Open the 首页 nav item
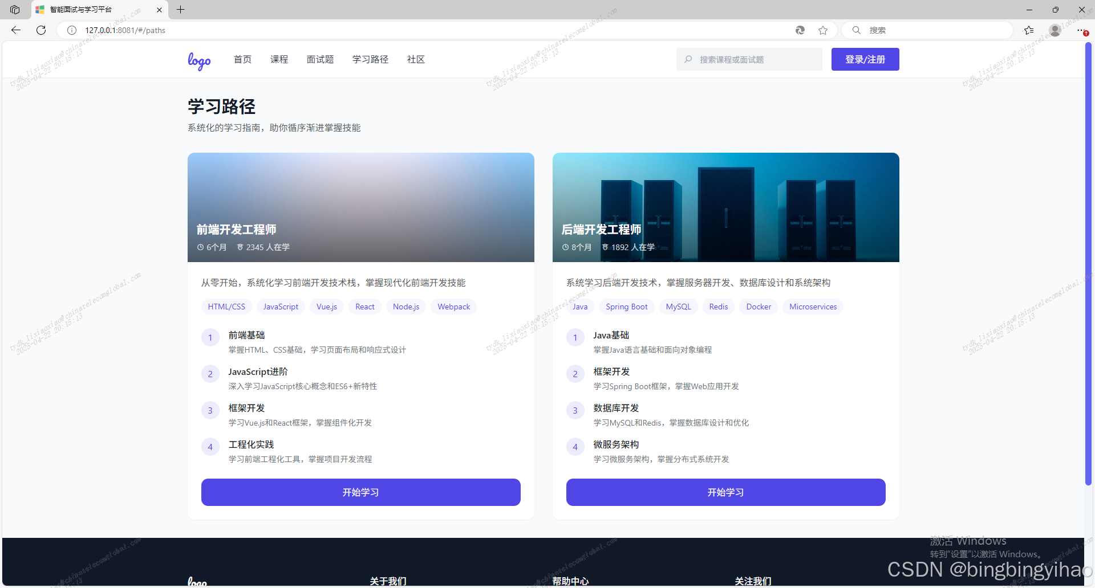The width and height of the screenshot is (1095, 588). 242,59
